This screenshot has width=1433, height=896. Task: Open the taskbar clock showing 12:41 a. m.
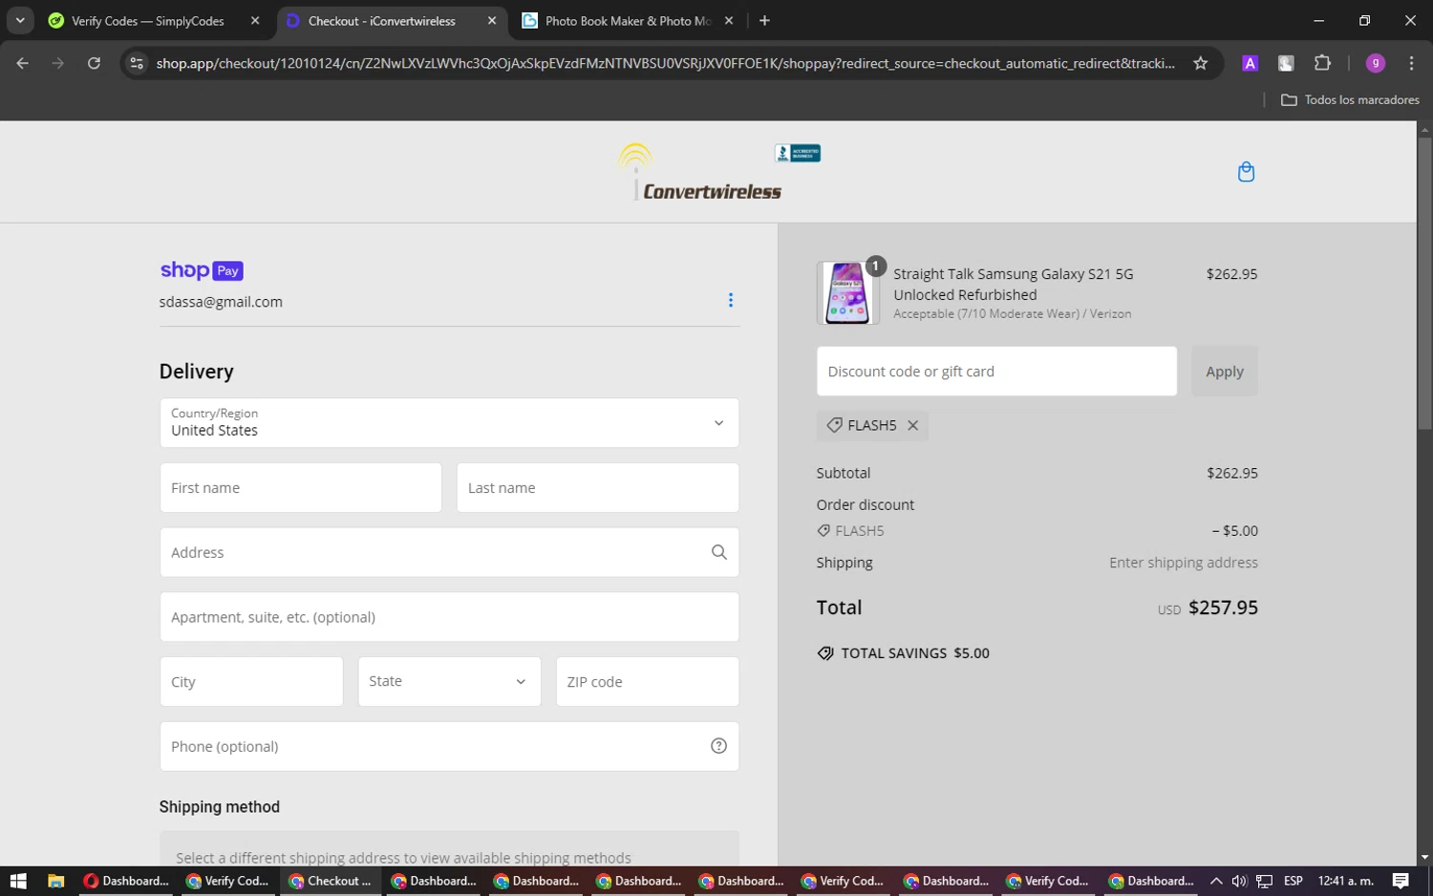tap(1345, 881)
